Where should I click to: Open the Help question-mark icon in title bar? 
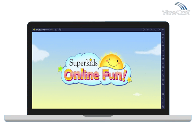click(144, 30)
